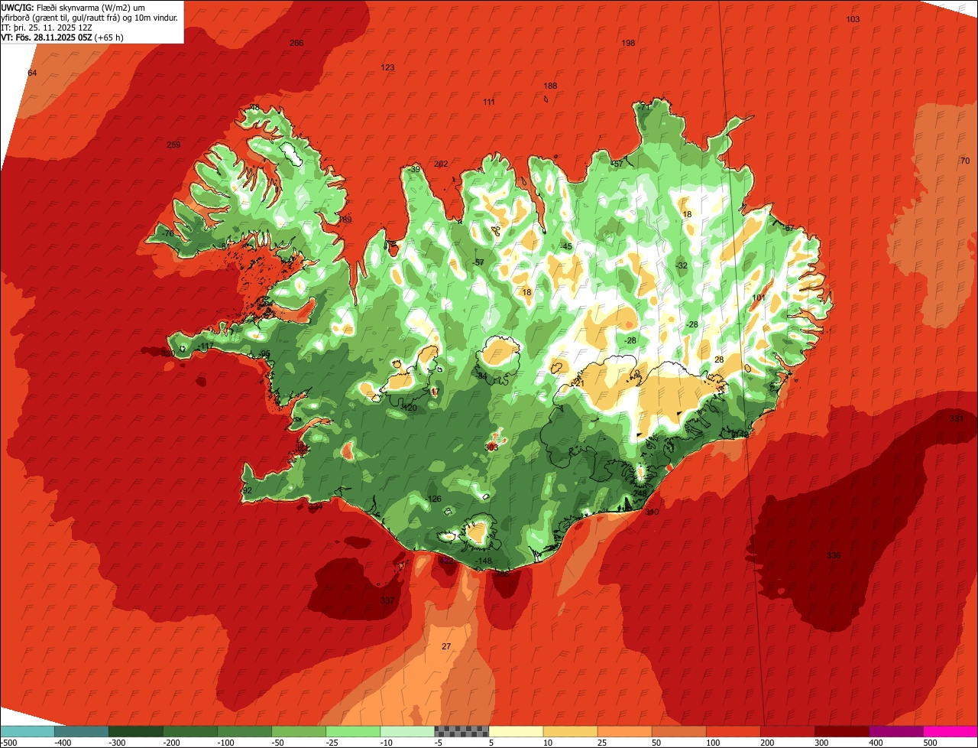Click the map value -32
The width and height of the screenshot is (978, 748).
tap(682, 265)
